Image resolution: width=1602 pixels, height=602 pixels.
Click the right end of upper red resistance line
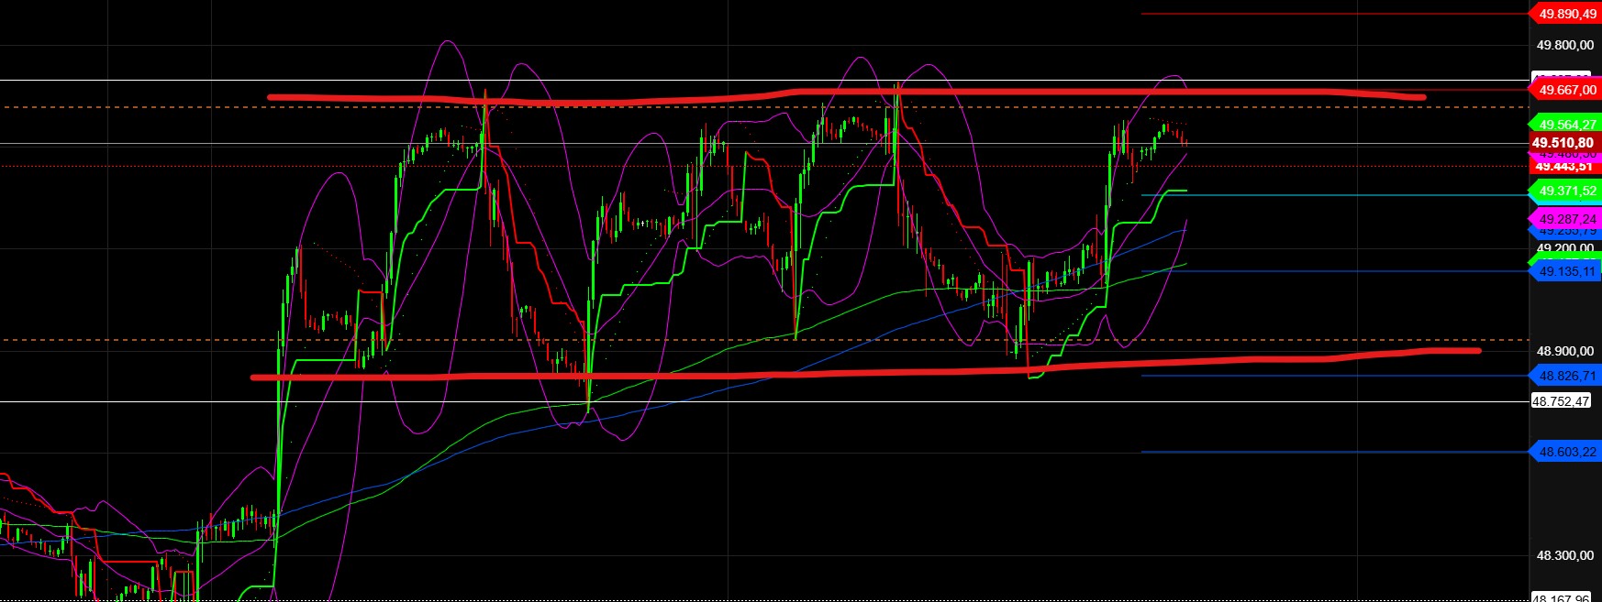[x=1420, y=96]
